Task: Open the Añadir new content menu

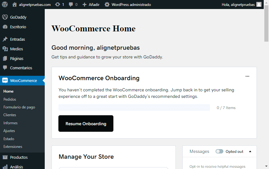Action: pyautogui.click(x=91, y=5)
